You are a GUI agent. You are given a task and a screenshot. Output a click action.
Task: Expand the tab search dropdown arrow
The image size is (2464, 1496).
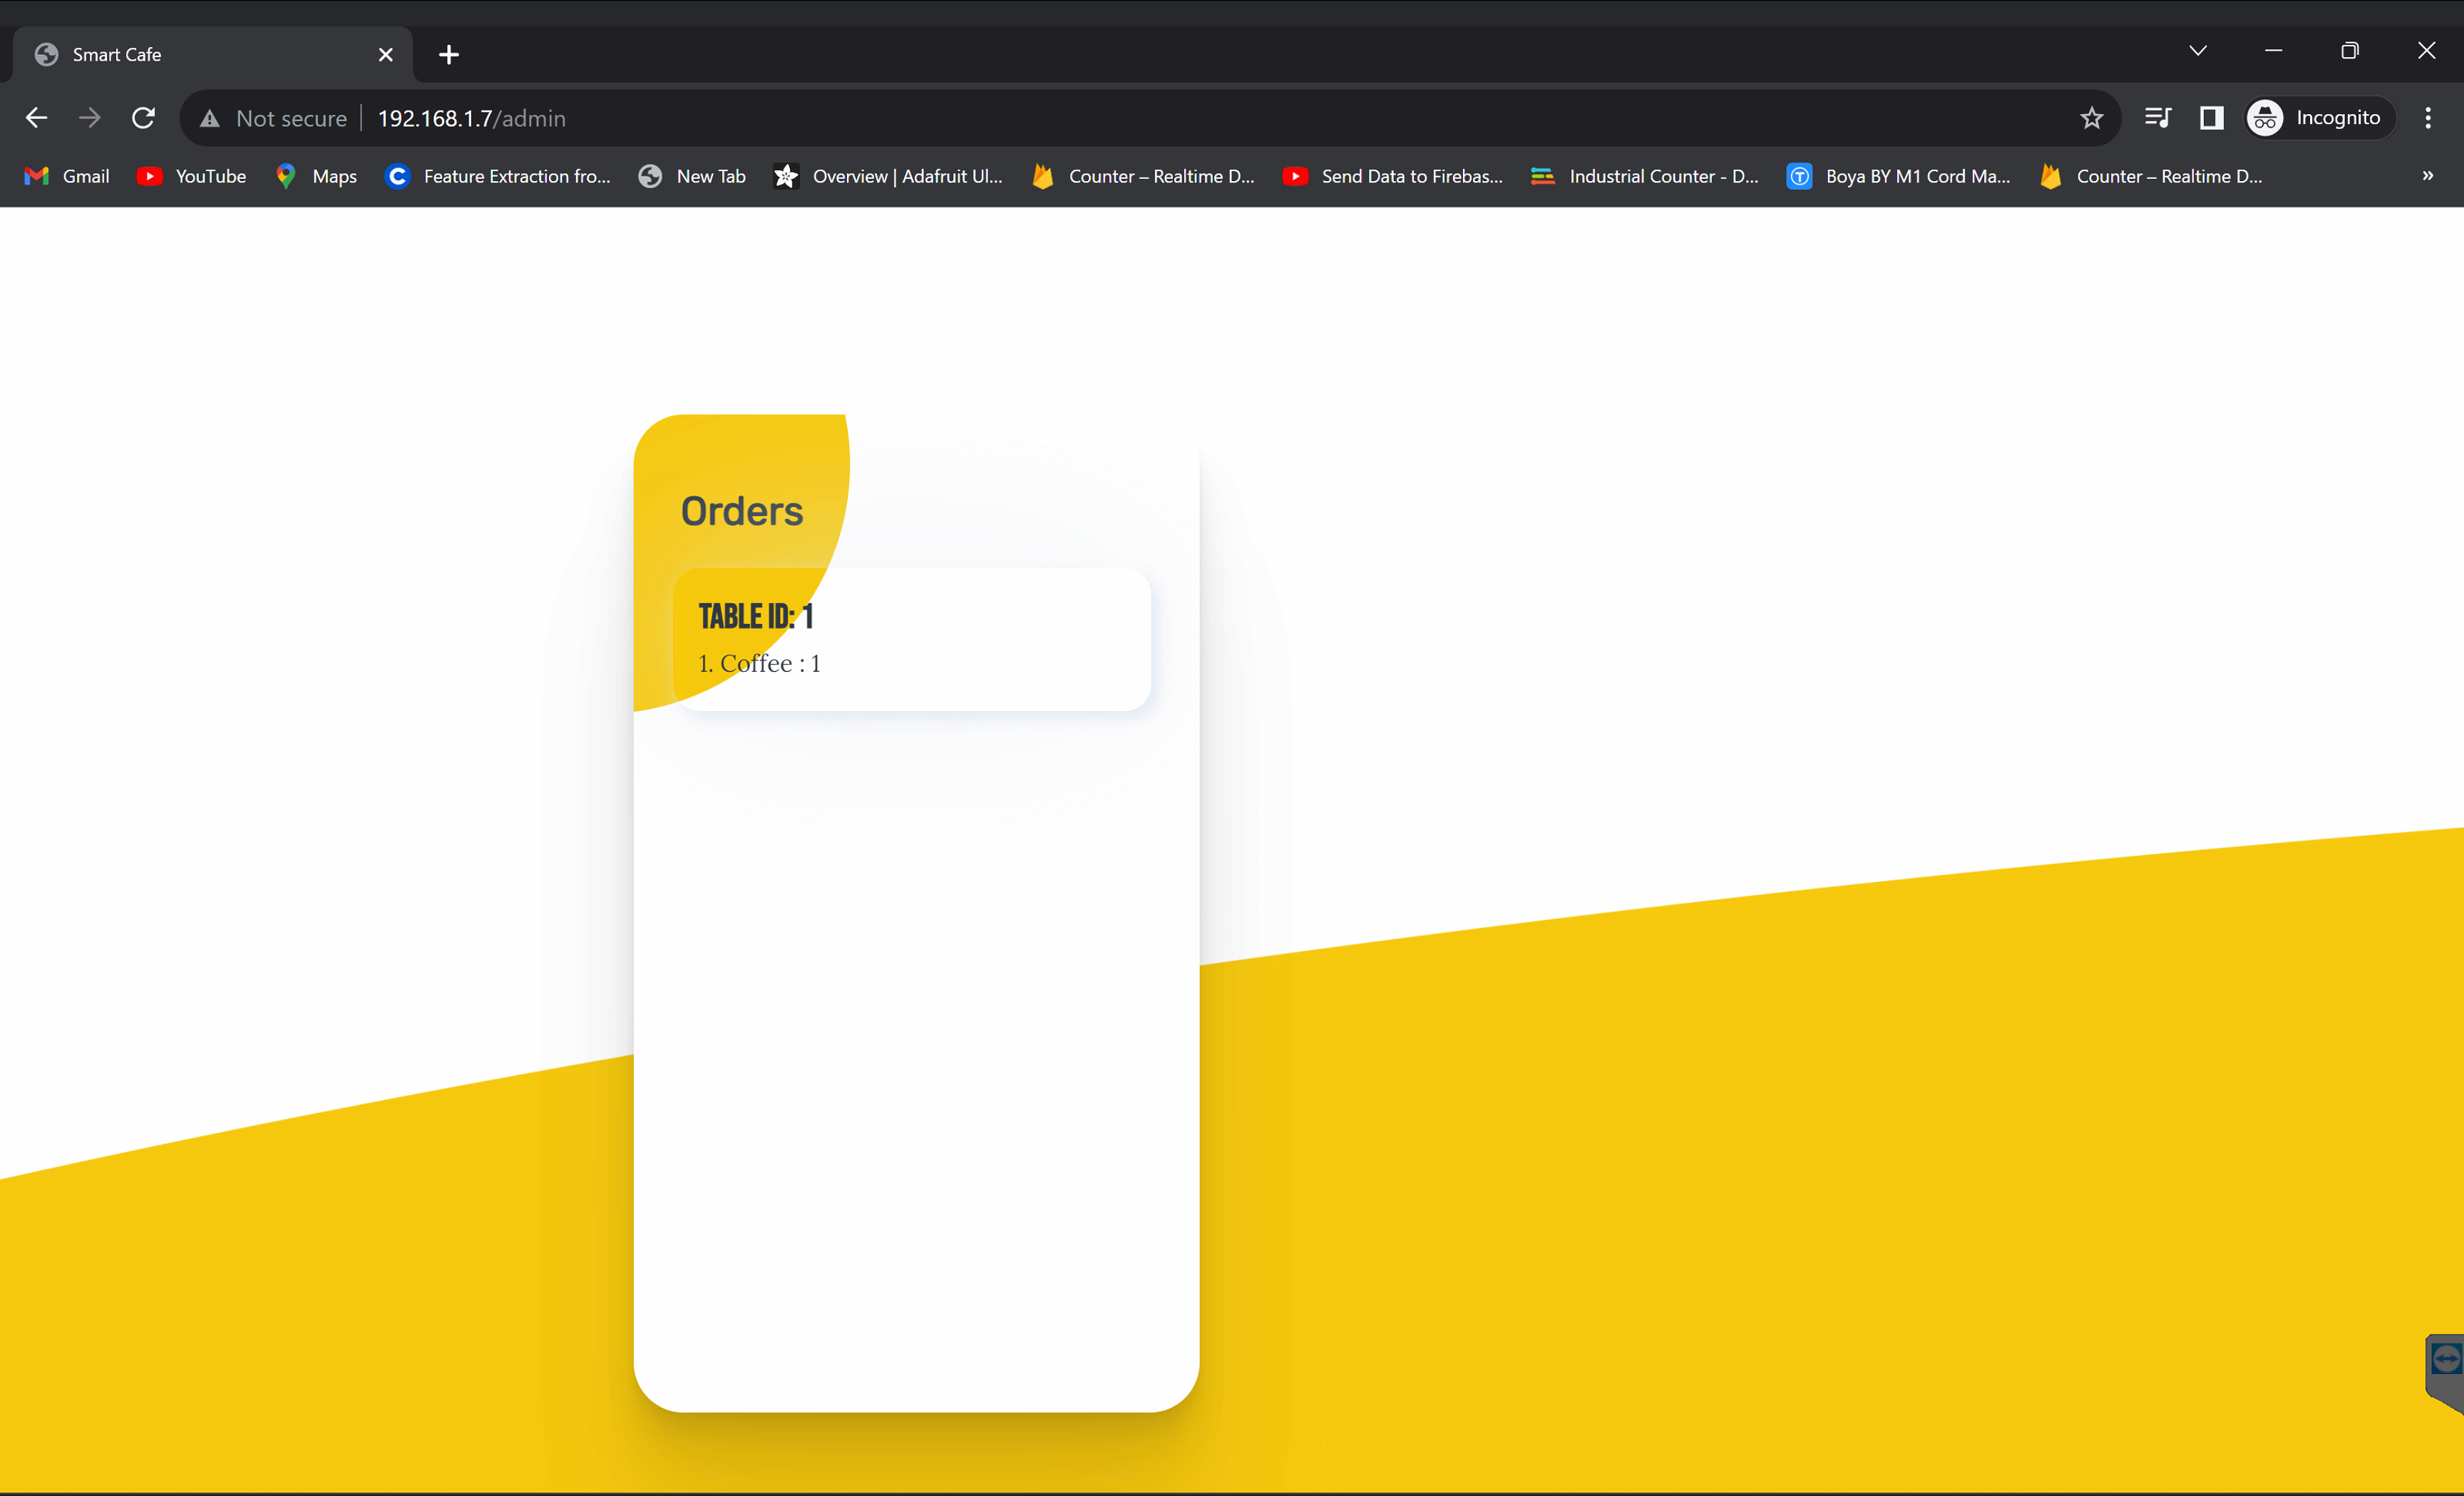2197,51
